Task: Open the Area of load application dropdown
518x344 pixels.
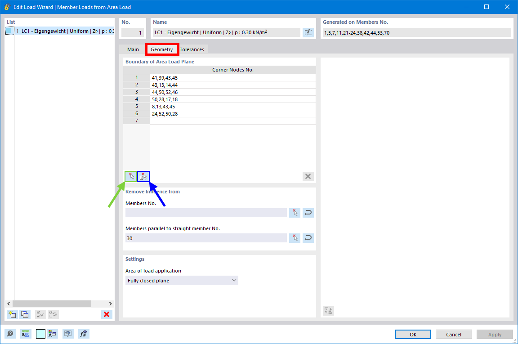Action: pyautogui.click(x=182, y=280)
